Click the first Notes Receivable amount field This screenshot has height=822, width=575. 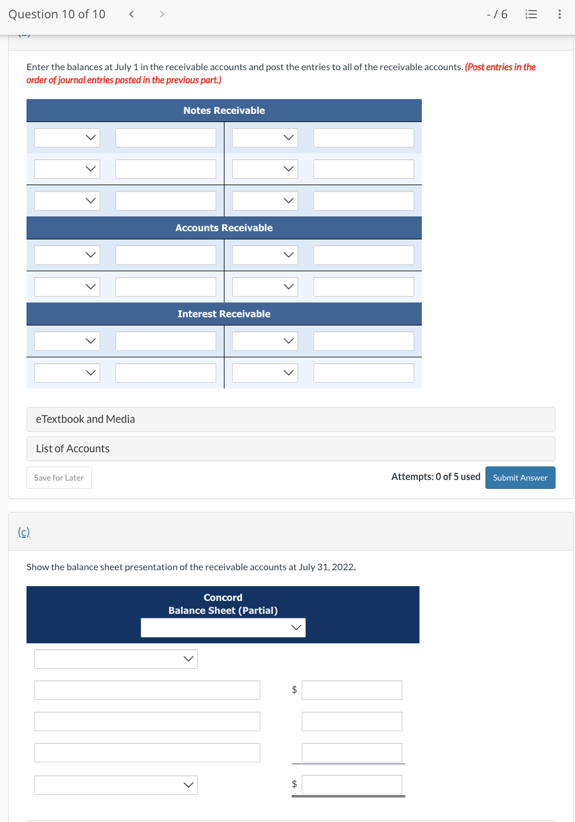[x=166, y=137]
